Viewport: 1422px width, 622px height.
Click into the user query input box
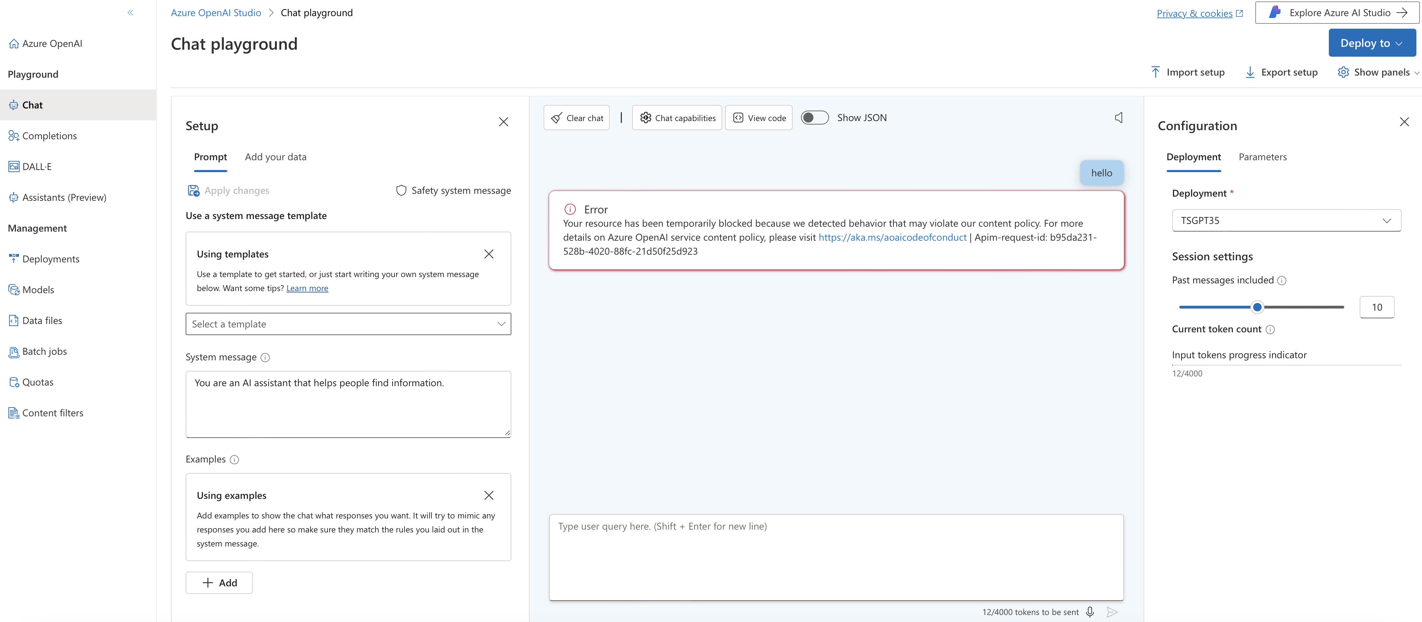(x=836, y=558)
